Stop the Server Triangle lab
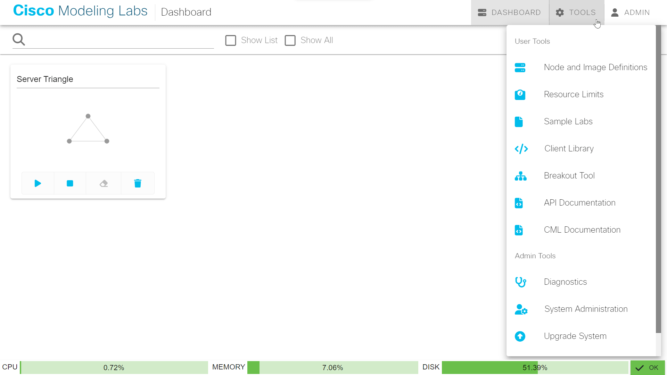The image size is (667, 375). (70, 183)
